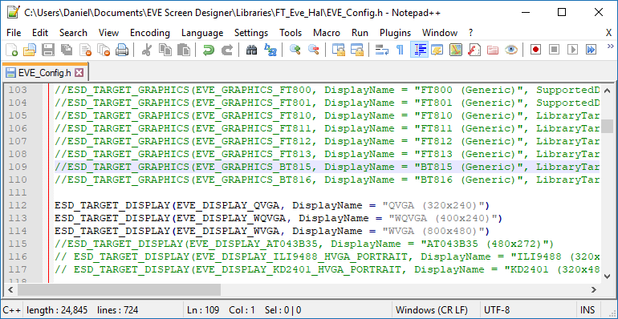Click the EVE_DISPLAY_WVGA code line
Screen dimensions: 618x319
(271, 231)
